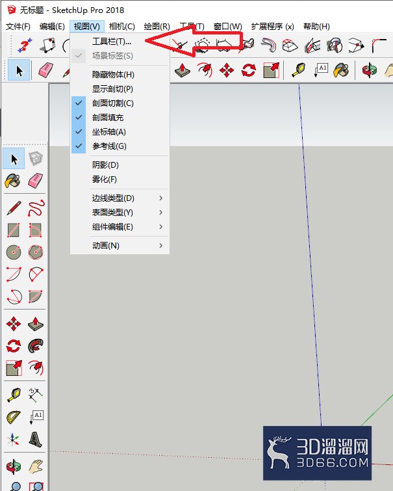Open 工具栏(T)... from the View menu
Image resolution: width=393 pixels, height=491 pixels.
click(x=120, y=42)
